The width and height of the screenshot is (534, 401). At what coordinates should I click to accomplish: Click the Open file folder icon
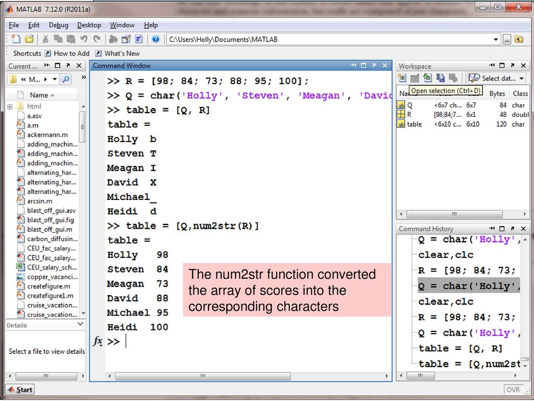(29, 39)
